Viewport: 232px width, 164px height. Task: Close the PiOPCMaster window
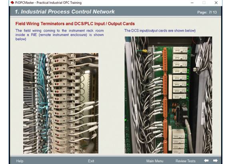click(x=216, y=3)
